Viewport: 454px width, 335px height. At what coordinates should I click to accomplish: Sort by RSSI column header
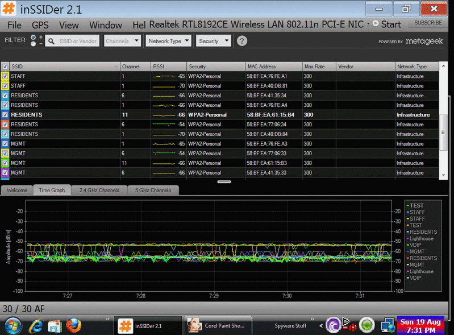click(169, 67)
